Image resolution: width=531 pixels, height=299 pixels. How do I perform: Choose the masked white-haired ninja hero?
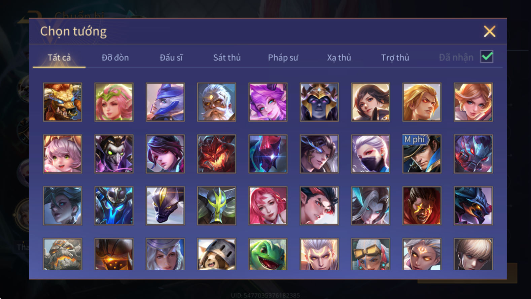[370, 154]
